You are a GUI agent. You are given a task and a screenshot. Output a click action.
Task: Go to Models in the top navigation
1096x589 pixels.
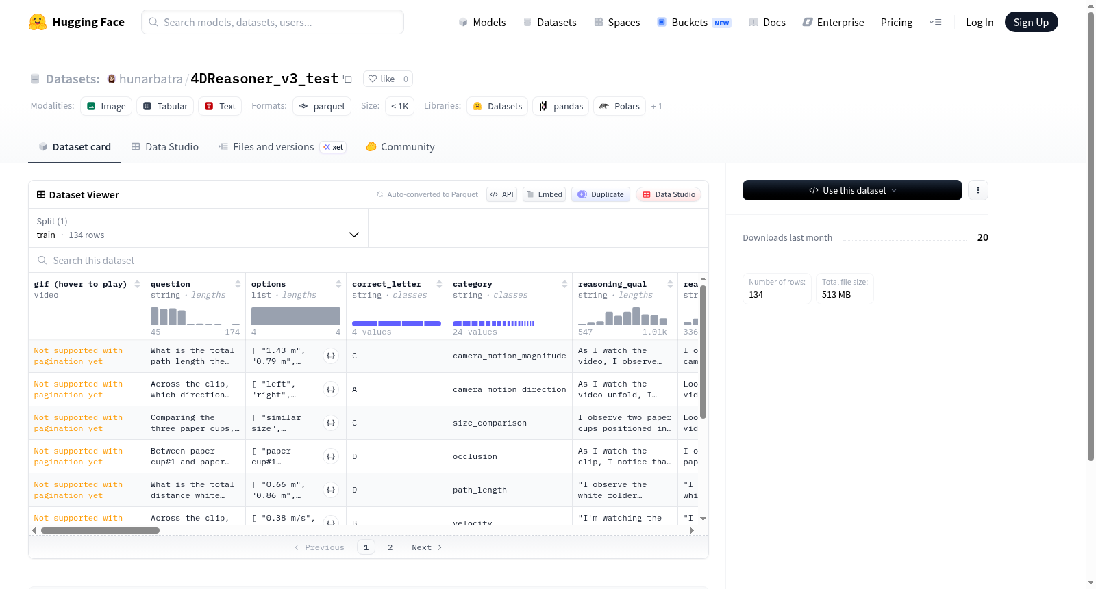point(482,22)
